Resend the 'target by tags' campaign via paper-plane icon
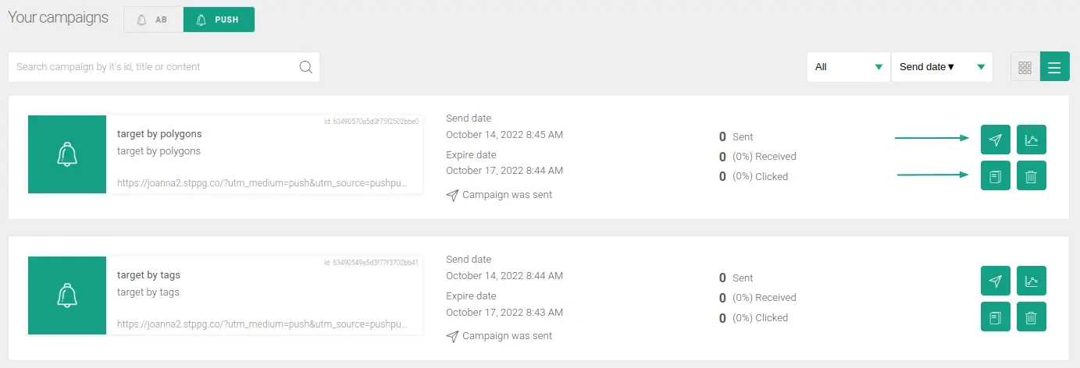Viewport: 1080px width, 368px height. [995, 281]
